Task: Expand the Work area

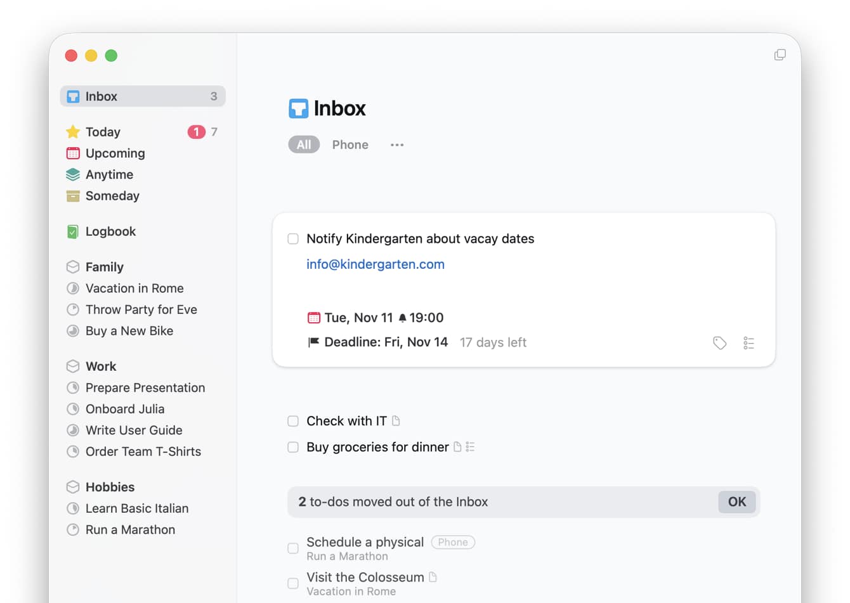Action: click(x=101, y=366)
